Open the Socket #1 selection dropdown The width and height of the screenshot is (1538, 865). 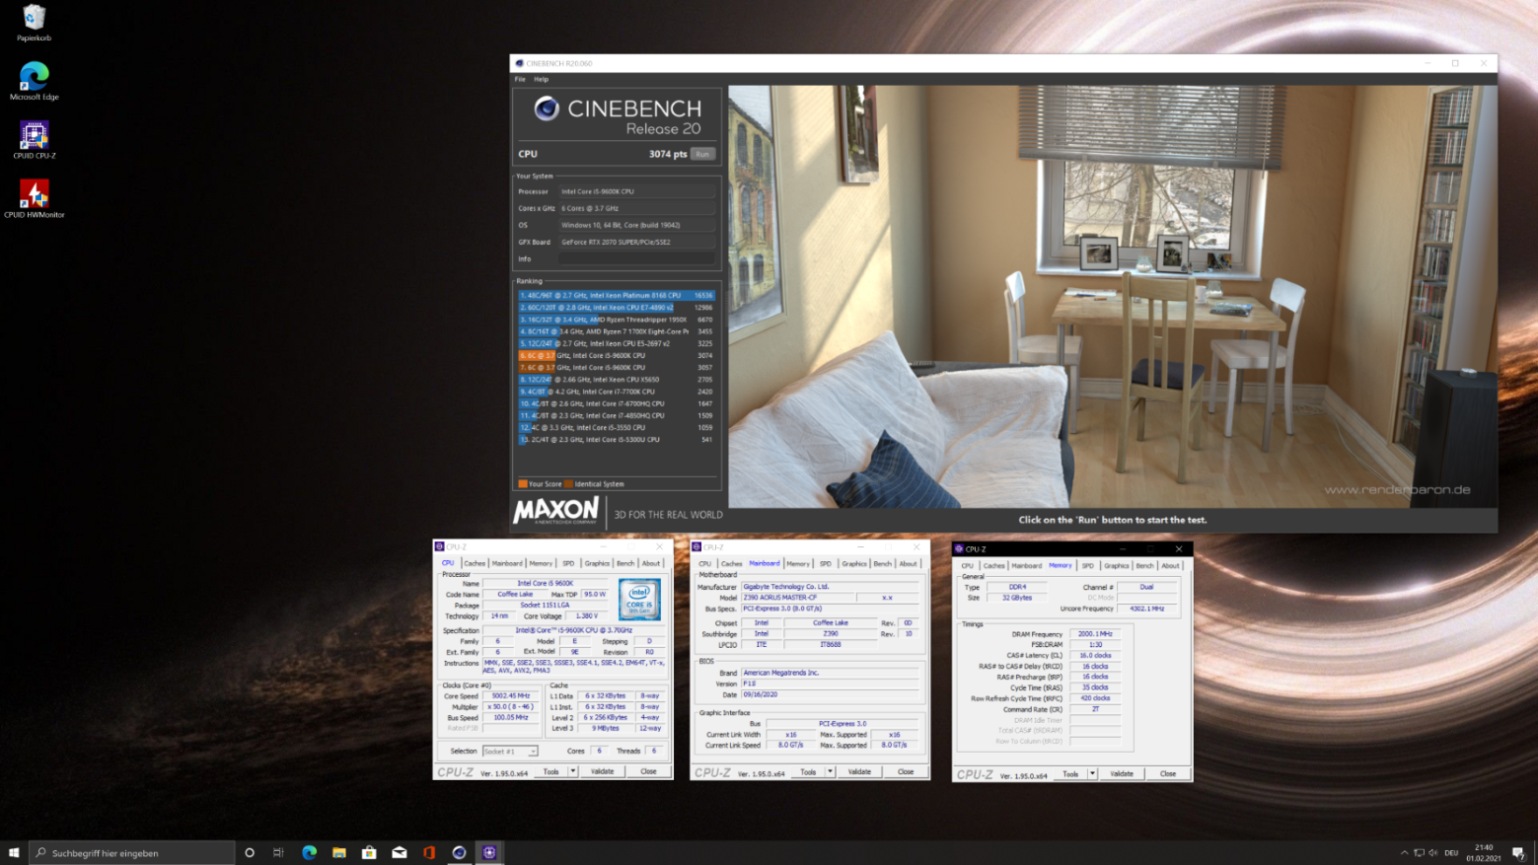(x=510, y=752)
